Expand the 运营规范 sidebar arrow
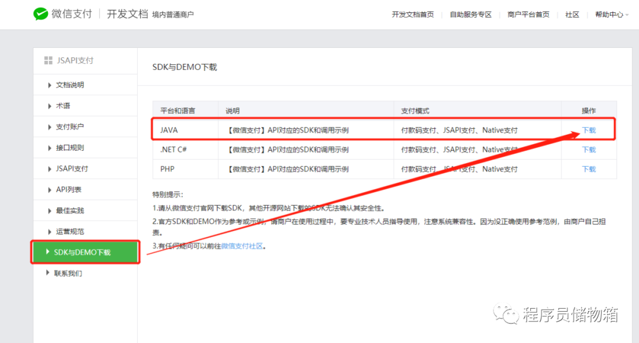The height and width of the screenshot is (343, 639). [x=49, y=232]
